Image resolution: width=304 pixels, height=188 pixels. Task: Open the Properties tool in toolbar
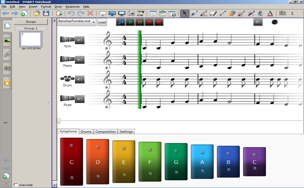point(282,13)
